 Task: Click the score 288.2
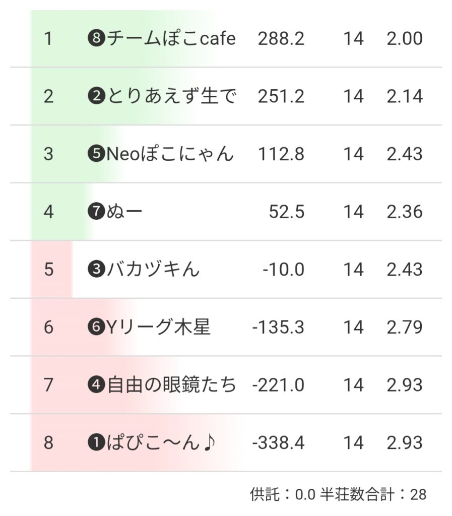(x=281, y=39)
